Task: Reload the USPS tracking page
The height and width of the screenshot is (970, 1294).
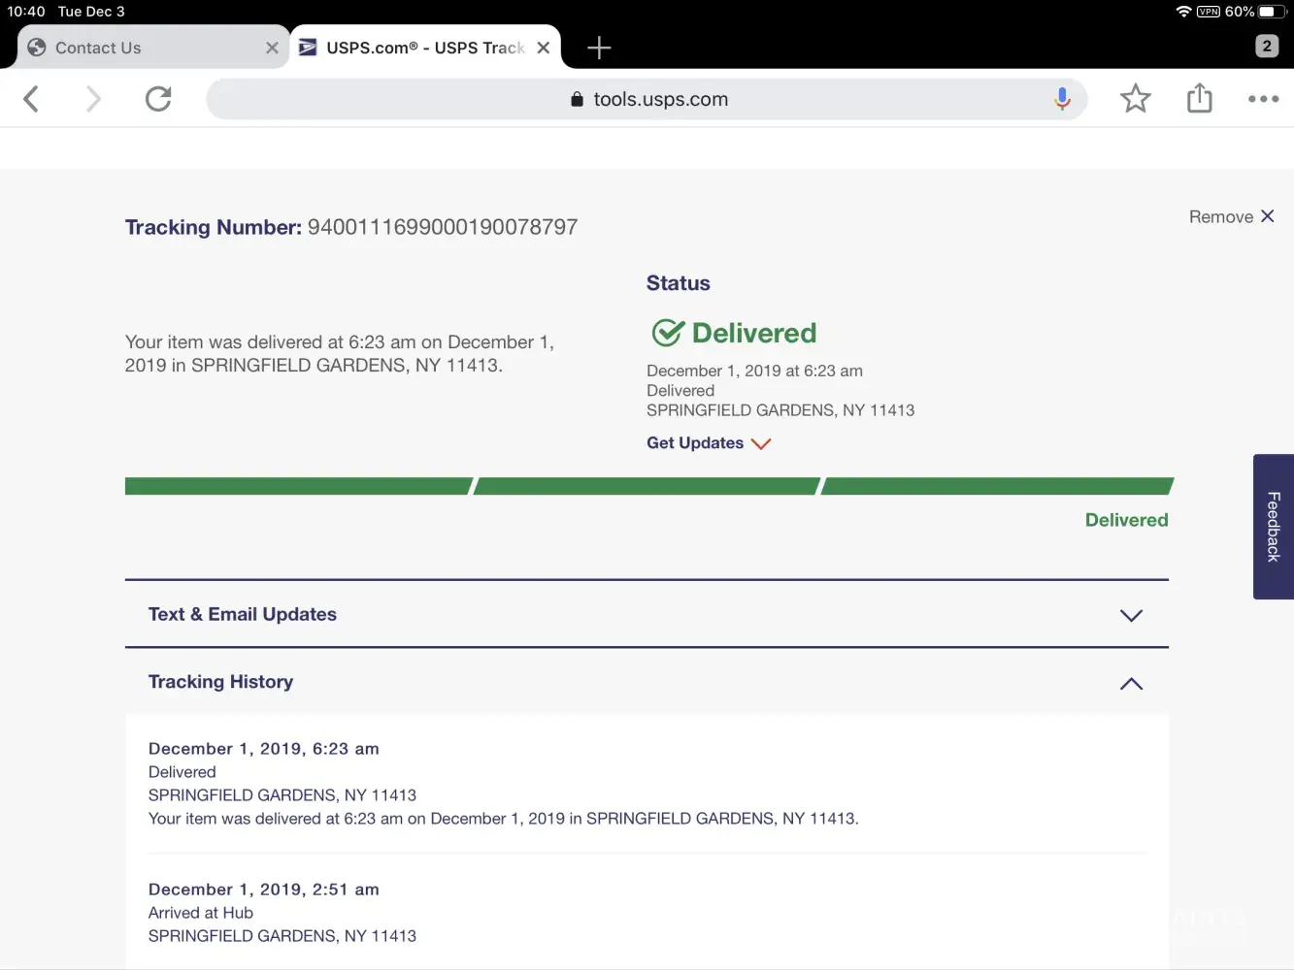Action: click(x=158, y=99)
